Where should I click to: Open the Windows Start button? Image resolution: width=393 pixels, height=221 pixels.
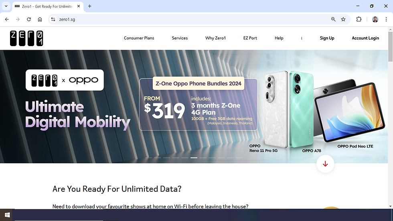7,215
